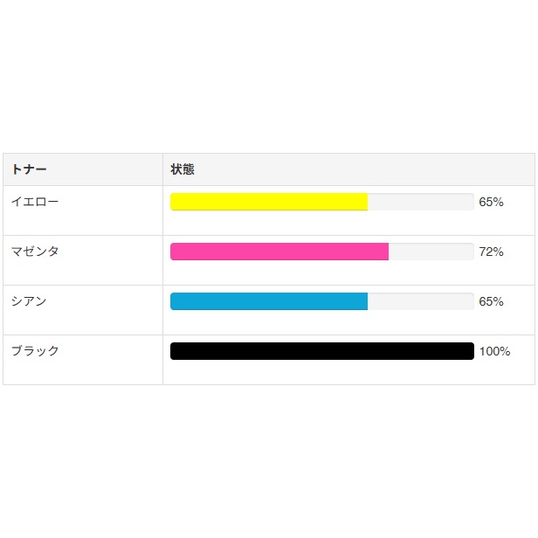Click the cyan filled toner level bar
Screen dimensions: 538x538
tap(268, 301)
